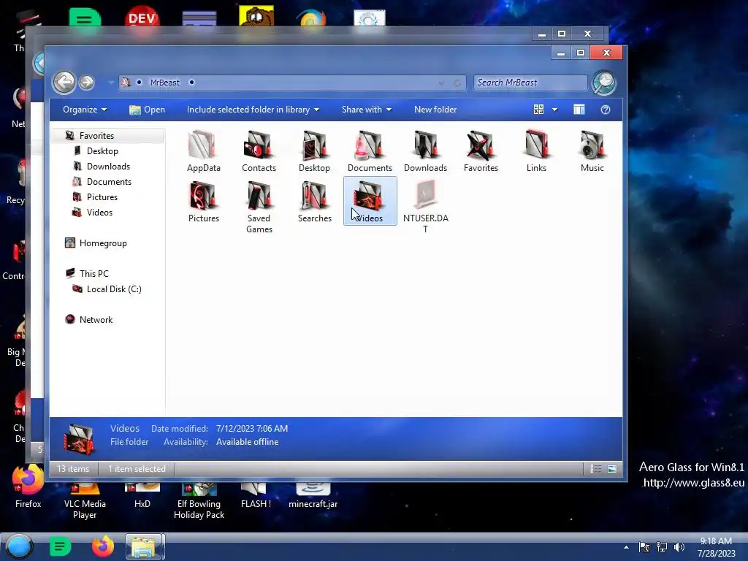Image resolution: width=748 pixels, height=561 pixels.
Task: Open the volume speaker tray icon
Action: pos(679,547)
